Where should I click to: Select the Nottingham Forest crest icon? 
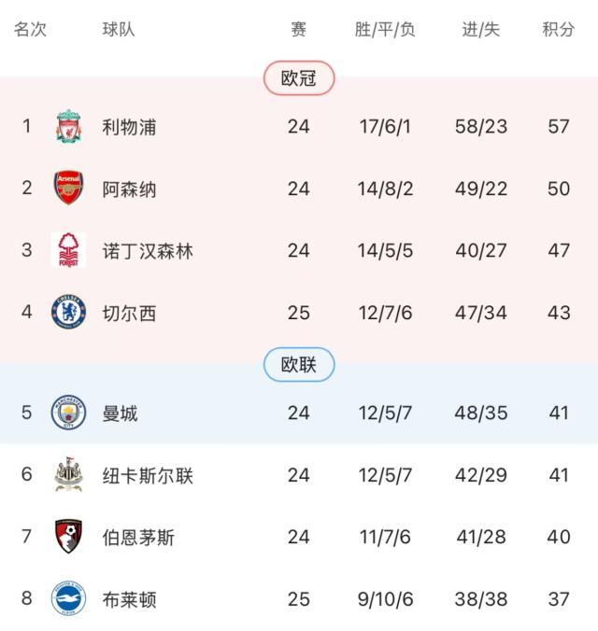pyautogui.click(x=68, y=250)
